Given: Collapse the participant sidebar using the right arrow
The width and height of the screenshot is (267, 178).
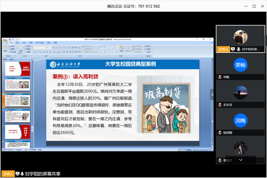Looking at the screenshot, I should click(x=212, y=95).
